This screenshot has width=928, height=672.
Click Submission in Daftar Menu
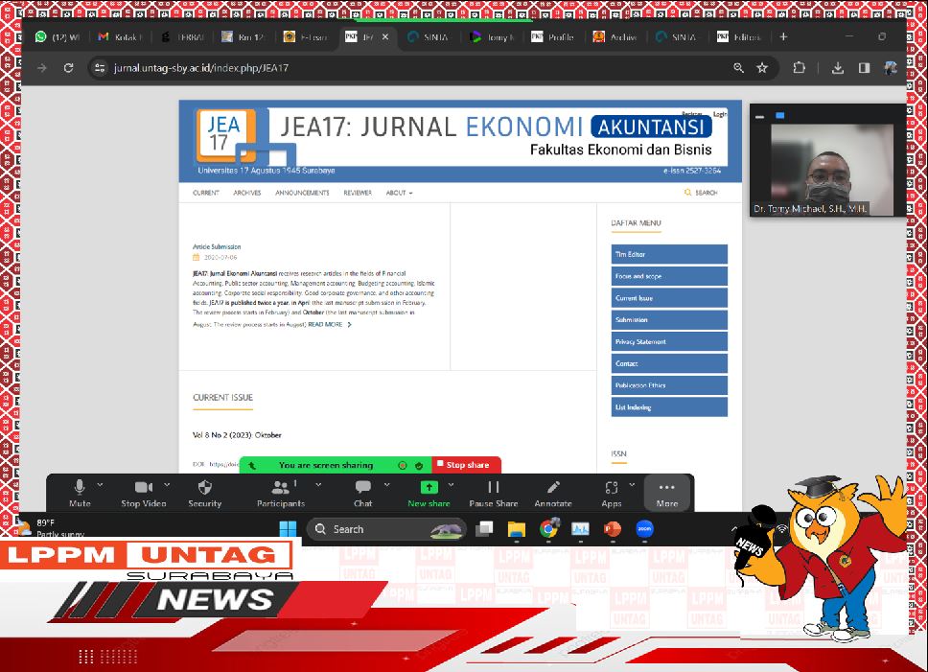point(669,320)
